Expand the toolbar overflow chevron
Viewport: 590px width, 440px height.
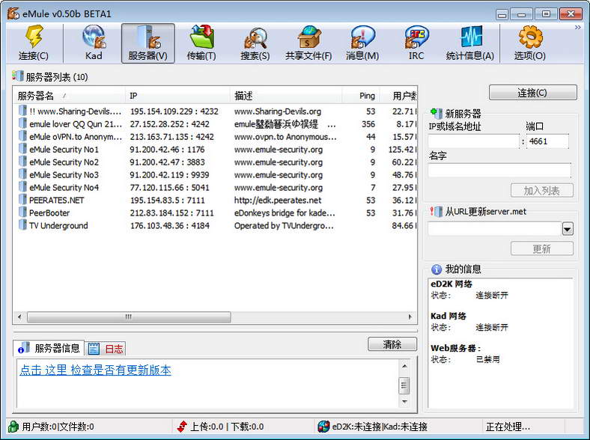pyautogui.click(x=578, y=28)
